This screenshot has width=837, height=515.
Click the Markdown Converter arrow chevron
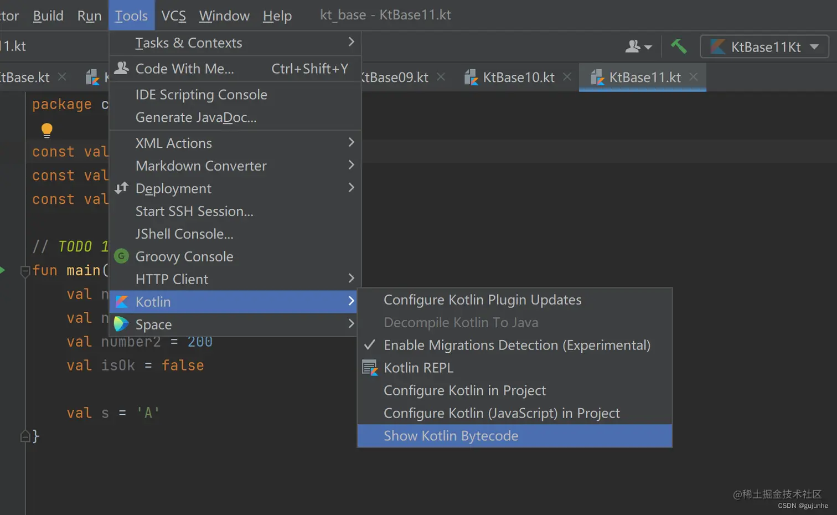click(351, 164)
